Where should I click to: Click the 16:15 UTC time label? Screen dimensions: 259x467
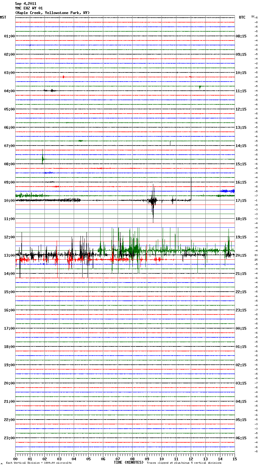click(241, 182)
